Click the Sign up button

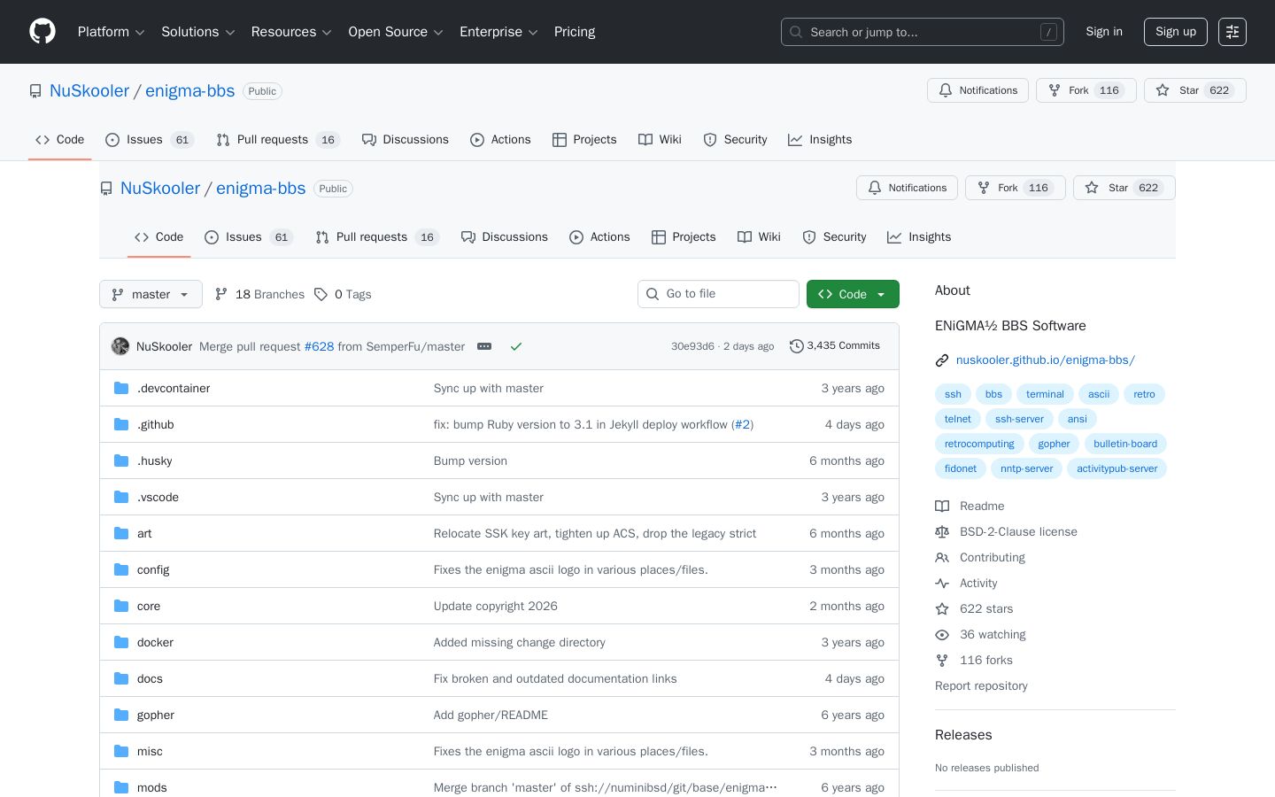1176,32
